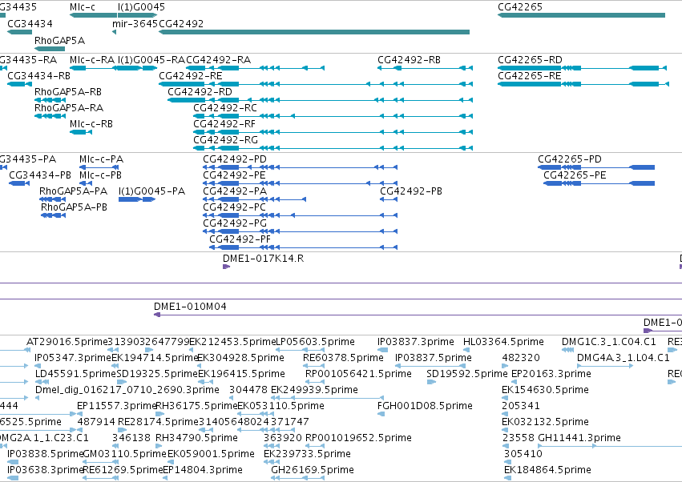The width and height of the screenshot is (682, 482).
Task: Select EST GH11441.3prime
Action: point(610,446)
